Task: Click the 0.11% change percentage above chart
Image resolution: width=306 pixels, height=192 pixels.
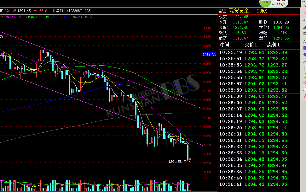Action: tap(50, 11)
